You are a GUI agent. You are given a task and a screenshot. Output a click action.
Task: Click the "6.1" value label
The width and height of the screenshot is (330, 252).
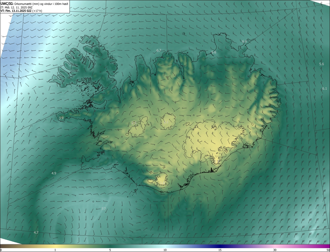pos(325,89)
